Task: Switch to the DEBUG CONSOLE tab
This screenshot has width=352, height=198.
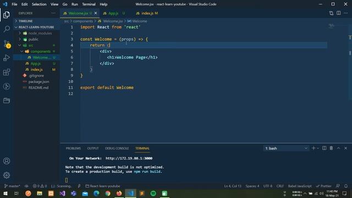Action: click(x=117, y=148)
